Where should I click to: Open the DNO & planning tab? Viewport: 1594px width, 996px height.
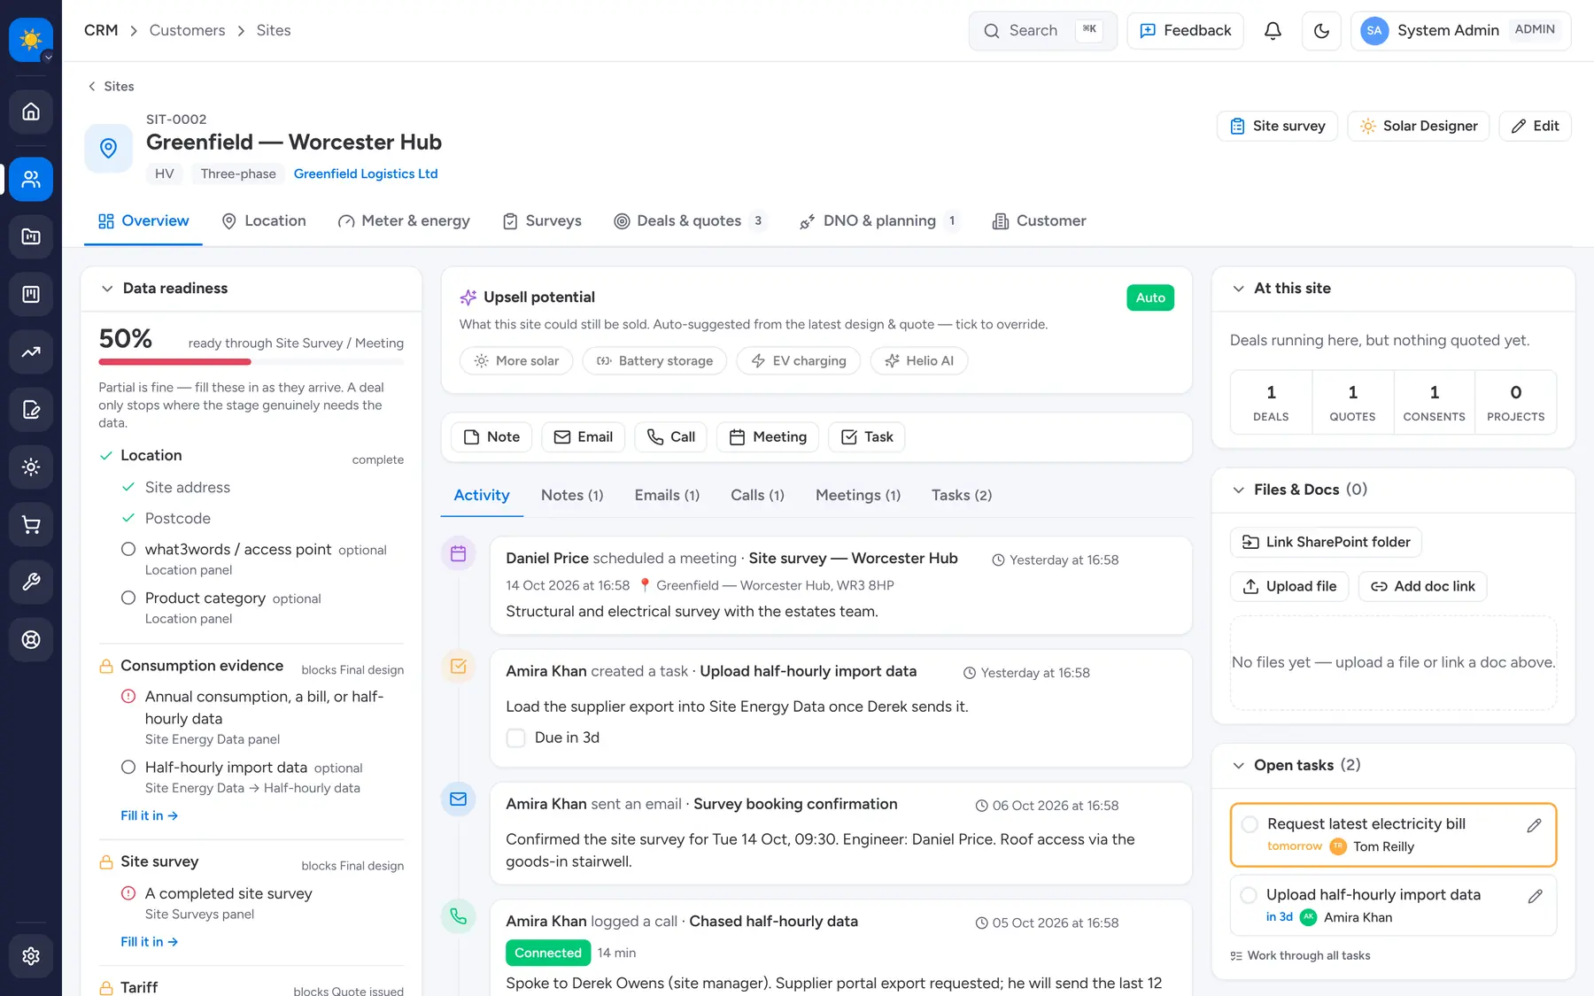878,220
